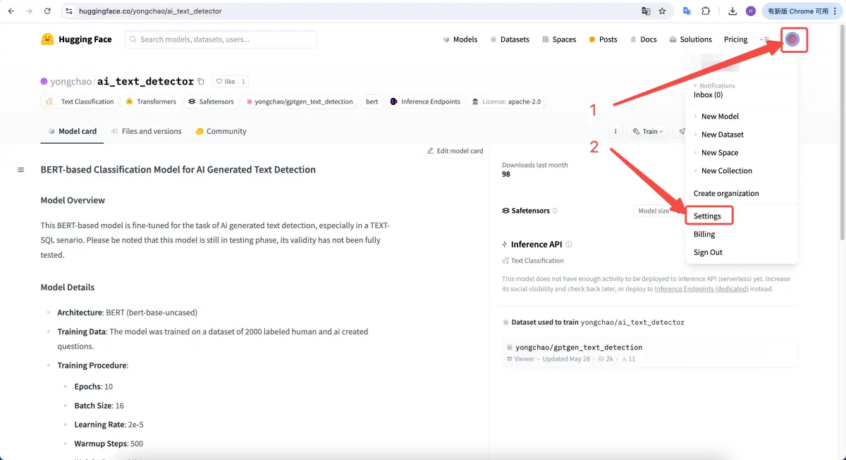Switch to the Model card tab
The image size is (846, 460).
coord(72,131)
